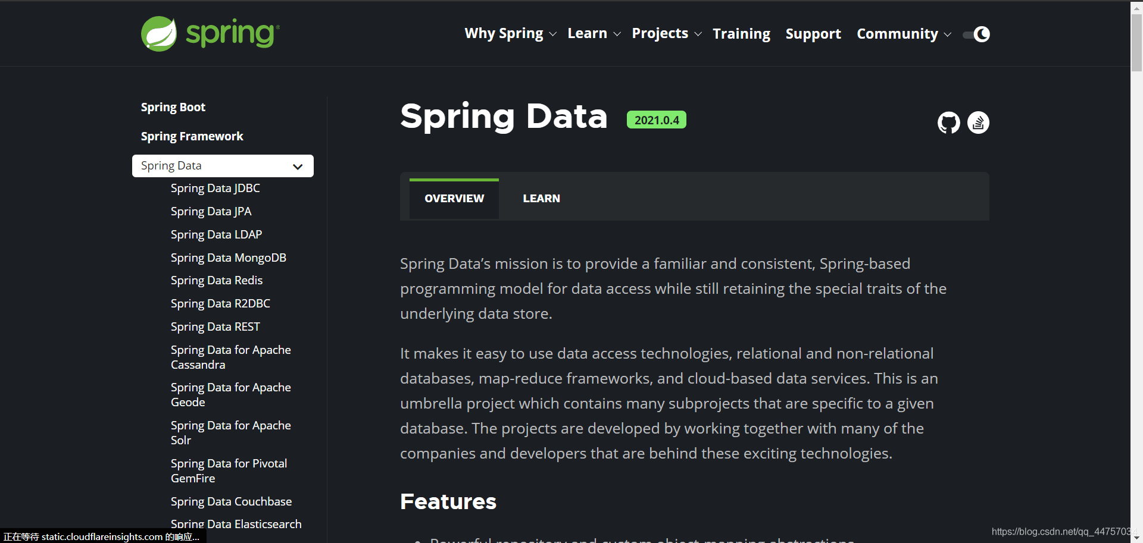Image resolution: width=1143 pixels, height=543 pixels.
Task: Open Spring Data JPA subproject
Action: [211, 212]
